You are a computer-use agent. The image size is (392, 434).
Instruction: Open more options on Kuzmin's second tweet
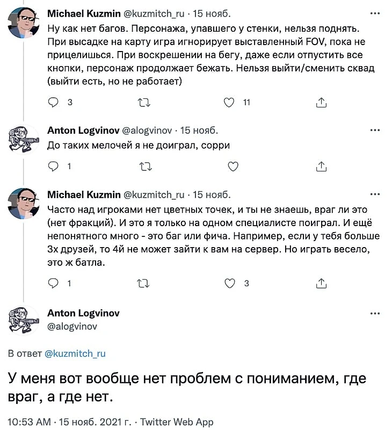pos(375,194)
